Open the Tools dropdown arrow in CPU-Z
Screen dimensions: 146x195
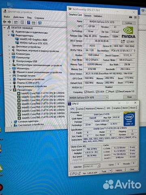(x=110, y=171)
